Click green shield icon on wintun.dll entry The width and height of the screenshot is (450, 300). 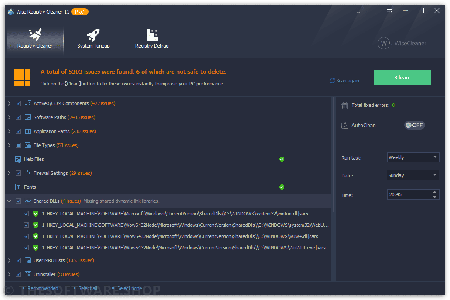36,214
